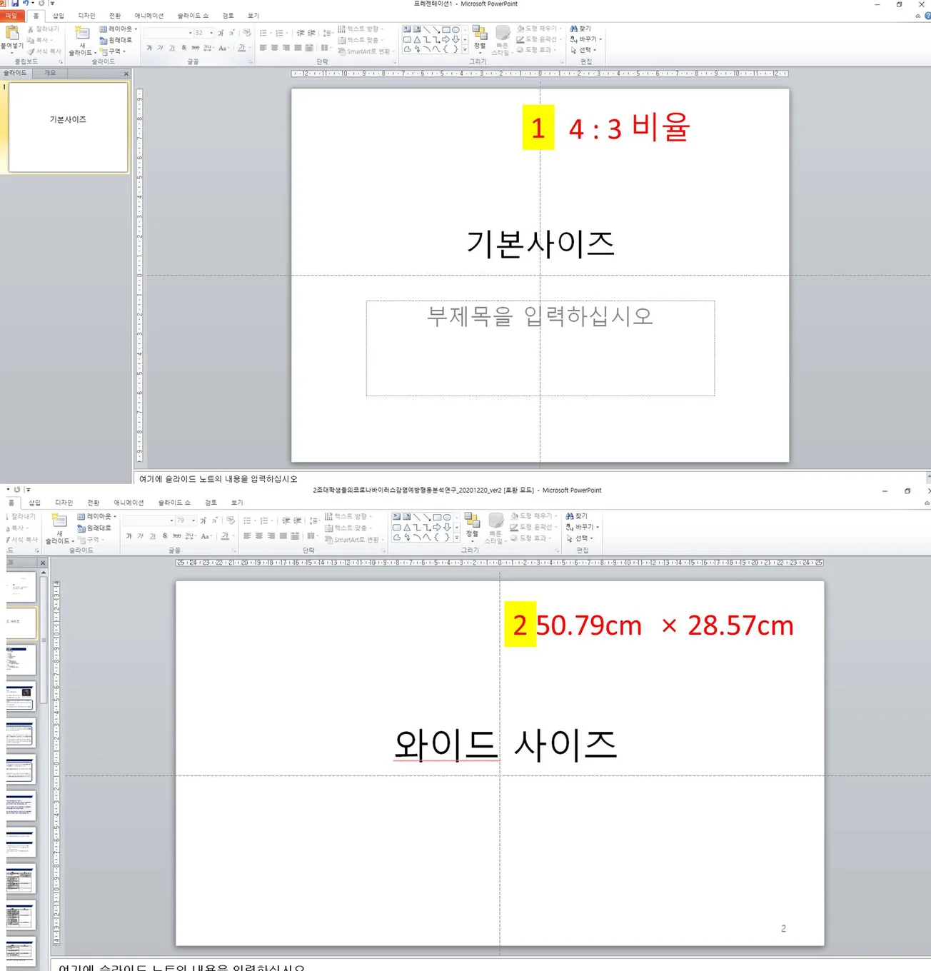Open 애니메이션 tab in top window
This screenshot has height=971, width=931.
(149, 16)
